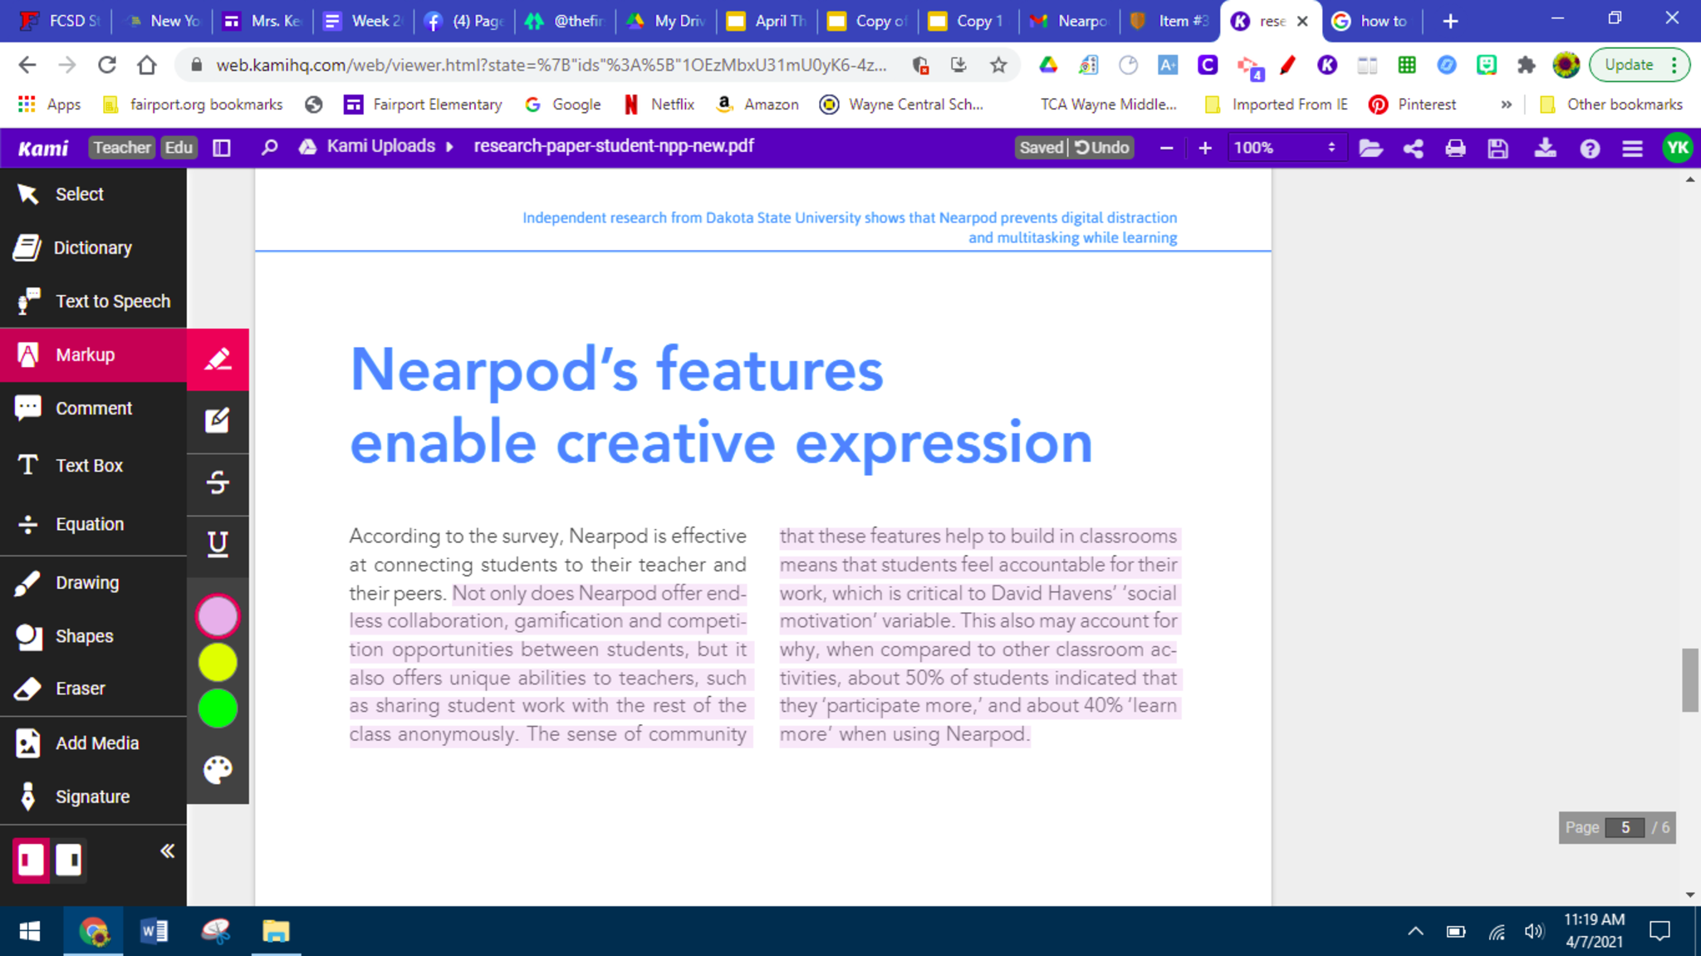Expand the Kami Uploads breadcrumb arrow
The image size is (1701, 956).
(x=450, y=147)
